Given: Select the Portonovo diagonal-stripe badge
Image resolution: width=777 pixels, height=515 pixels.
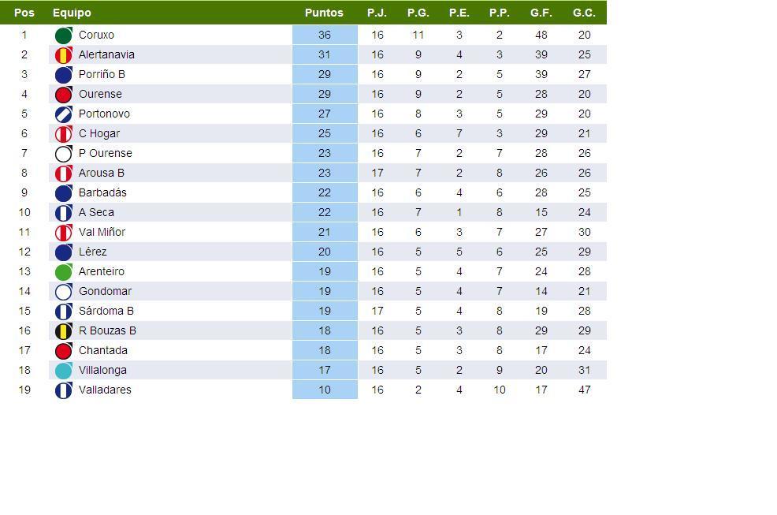Looking at the screenshot, I should pos(63,114).
